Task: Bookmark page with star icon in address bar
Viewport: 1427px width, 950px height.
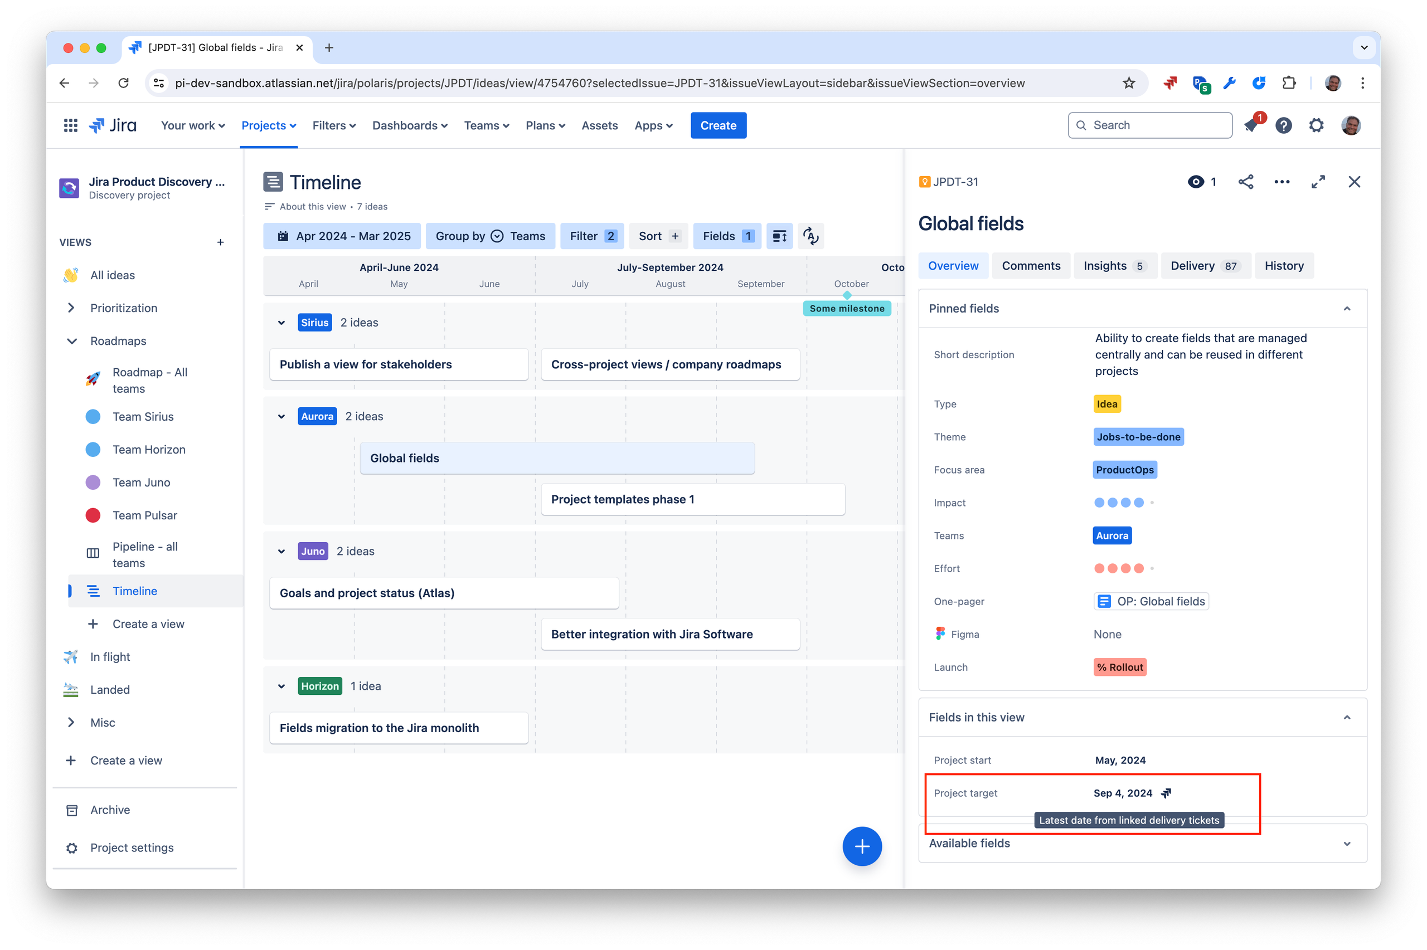Action: pyautogui.click(x=1128, y=83)
